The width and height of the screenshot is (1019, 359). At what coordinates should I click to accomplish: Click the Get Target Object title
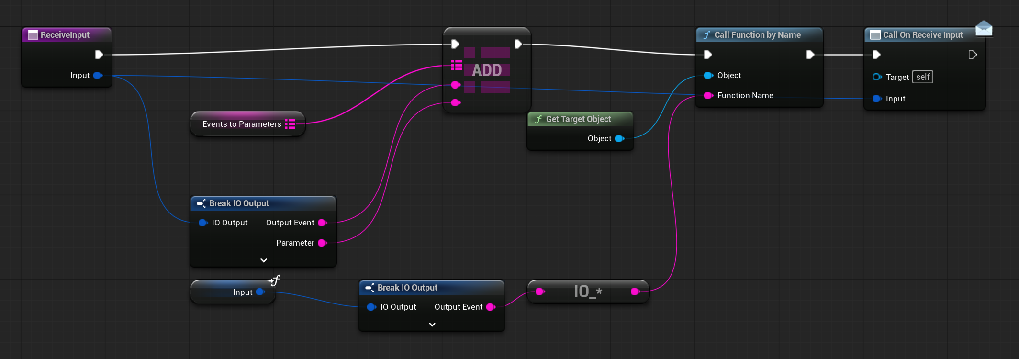click(x=578, y=119)
